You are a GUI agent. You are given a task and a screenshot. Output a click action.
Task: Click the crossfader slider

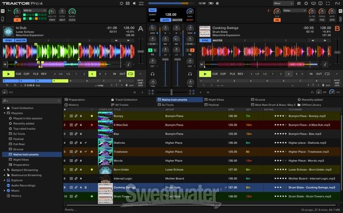tap(171, 92)
